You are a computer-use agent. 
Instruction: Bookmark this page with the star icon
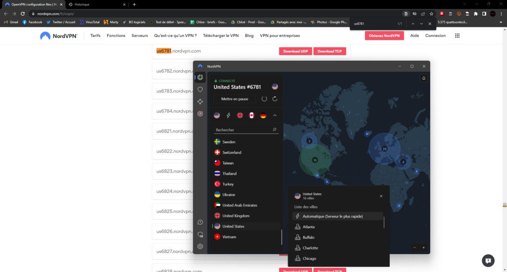click(431, 14)
